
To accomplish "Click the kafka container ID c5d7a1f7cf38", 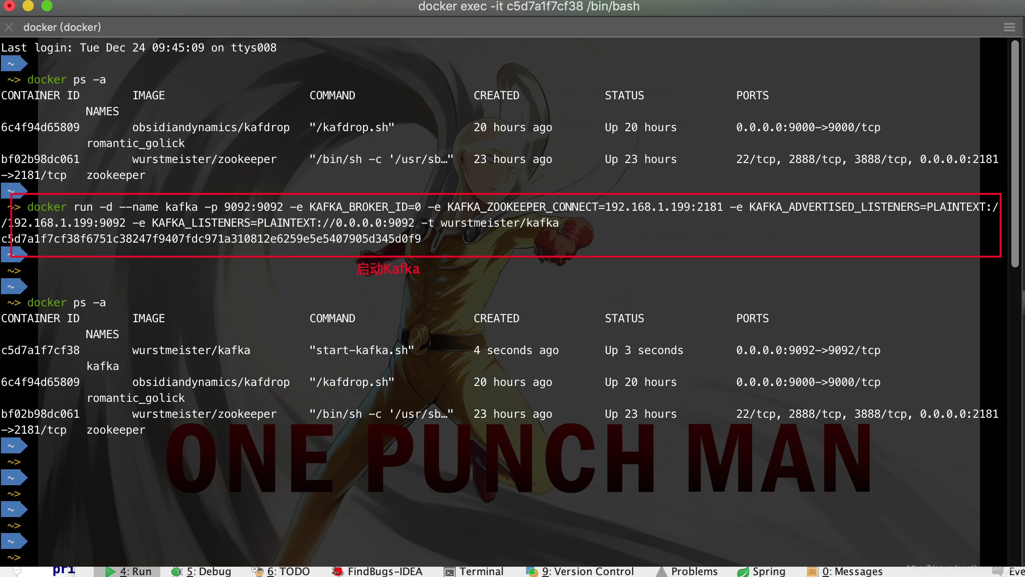I will pyautogui.click(x=40, y=350).
